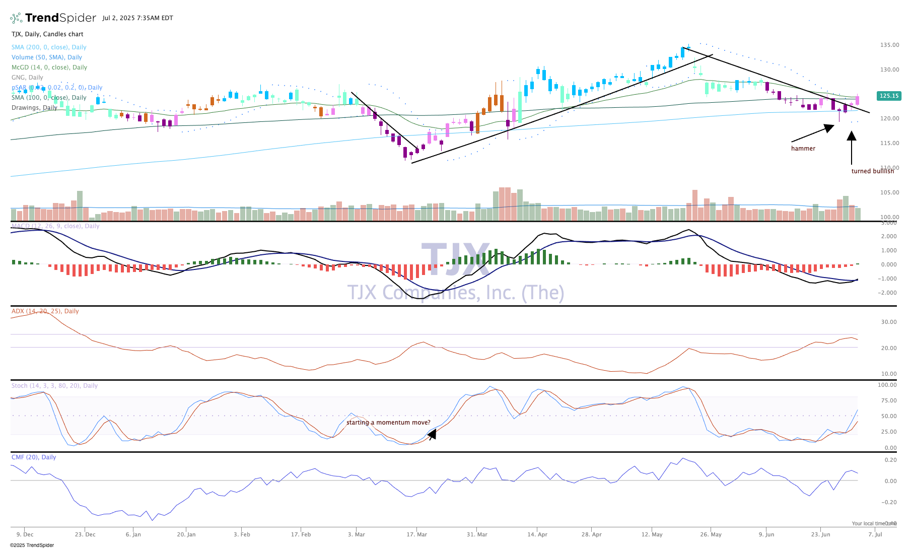Click the 125.15 current price tag
This screenshot has height=550, width=912.
889,96
